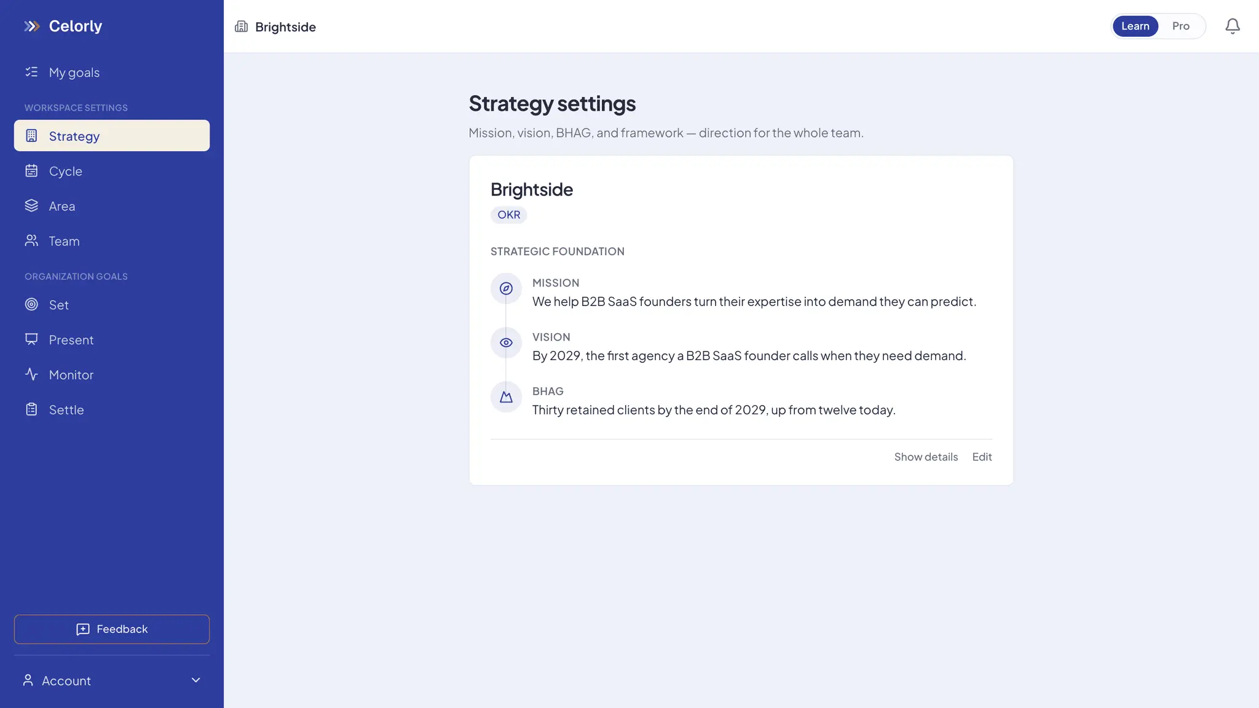The width and height of the screenshot is (1259, 708).
Task: Open notifications with the bell icon
Action: (x=1233, y=26)
